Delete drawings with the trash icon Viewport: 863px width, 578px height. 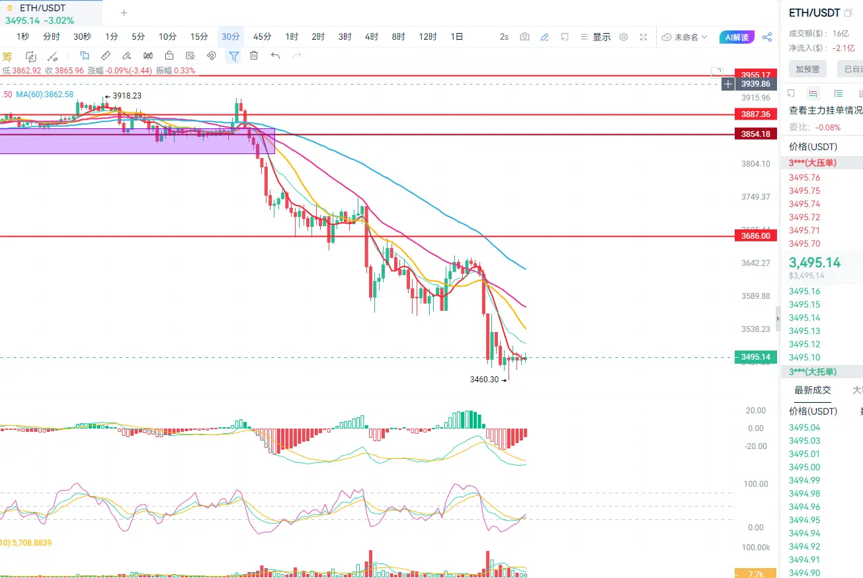[254, 56]
